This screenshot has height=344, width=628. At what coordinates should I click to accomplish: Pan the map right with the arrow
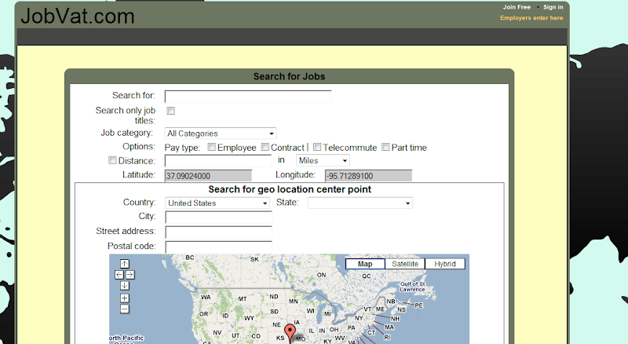[x=130, y=275]
